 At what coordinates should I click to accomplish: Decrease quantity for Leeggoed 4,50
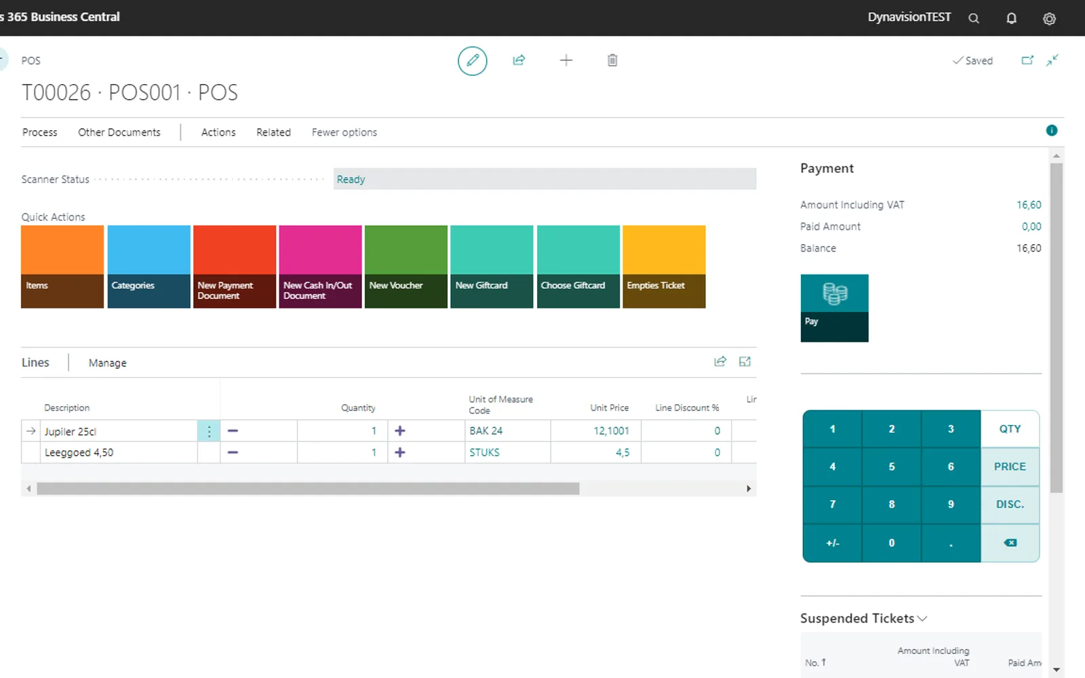[233, 452]
